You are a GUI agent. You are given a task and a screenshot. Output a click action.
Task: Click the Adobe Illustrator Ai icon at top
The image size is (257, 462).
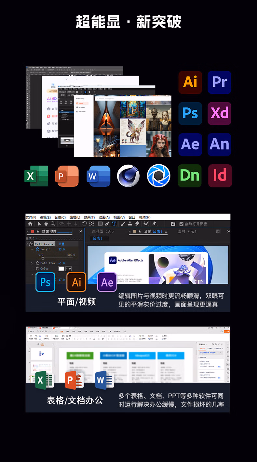[x=190, y=82]
